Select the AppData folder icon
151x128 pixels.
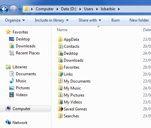60,39
